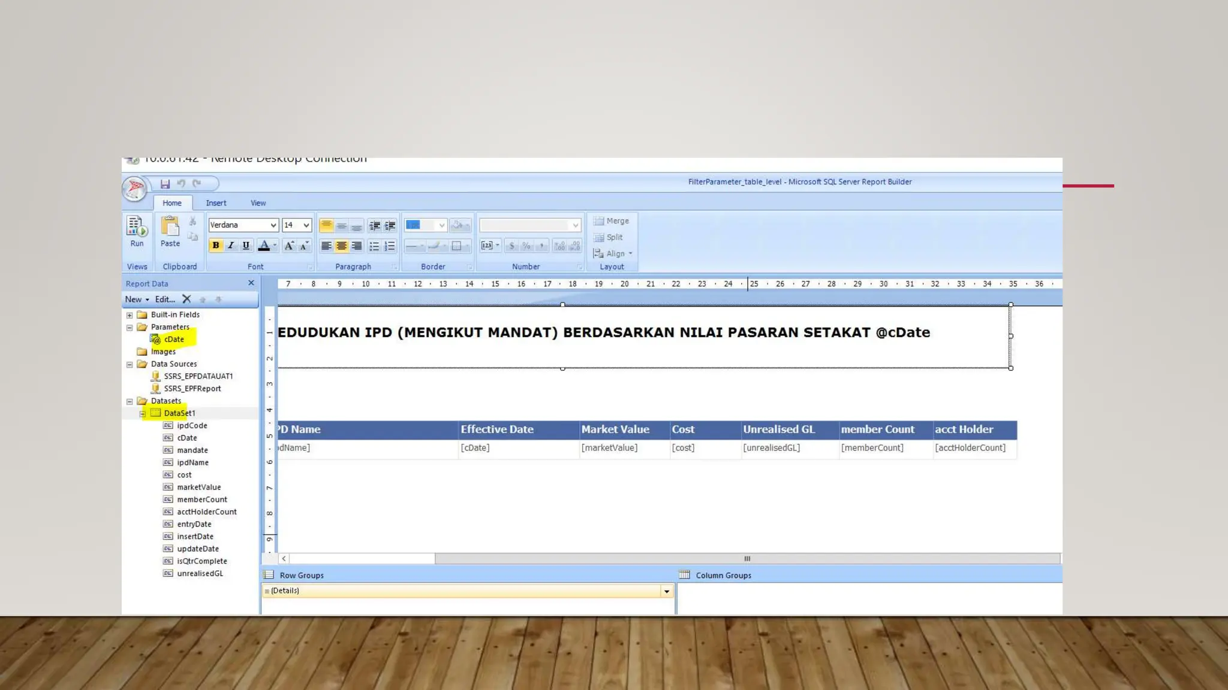Delete selected item in Report Data toolbar

pyautogui.click(x=186, y=299)
